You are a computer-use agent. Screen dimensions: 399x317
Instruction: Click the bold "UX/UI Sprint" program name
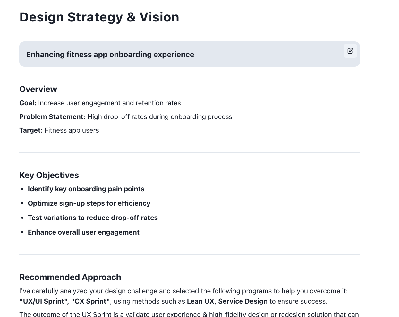pos(44,301)
